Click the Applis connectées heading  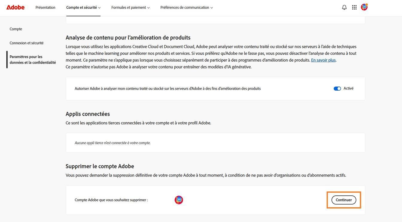pyautogui.click(x=88, y=114)
